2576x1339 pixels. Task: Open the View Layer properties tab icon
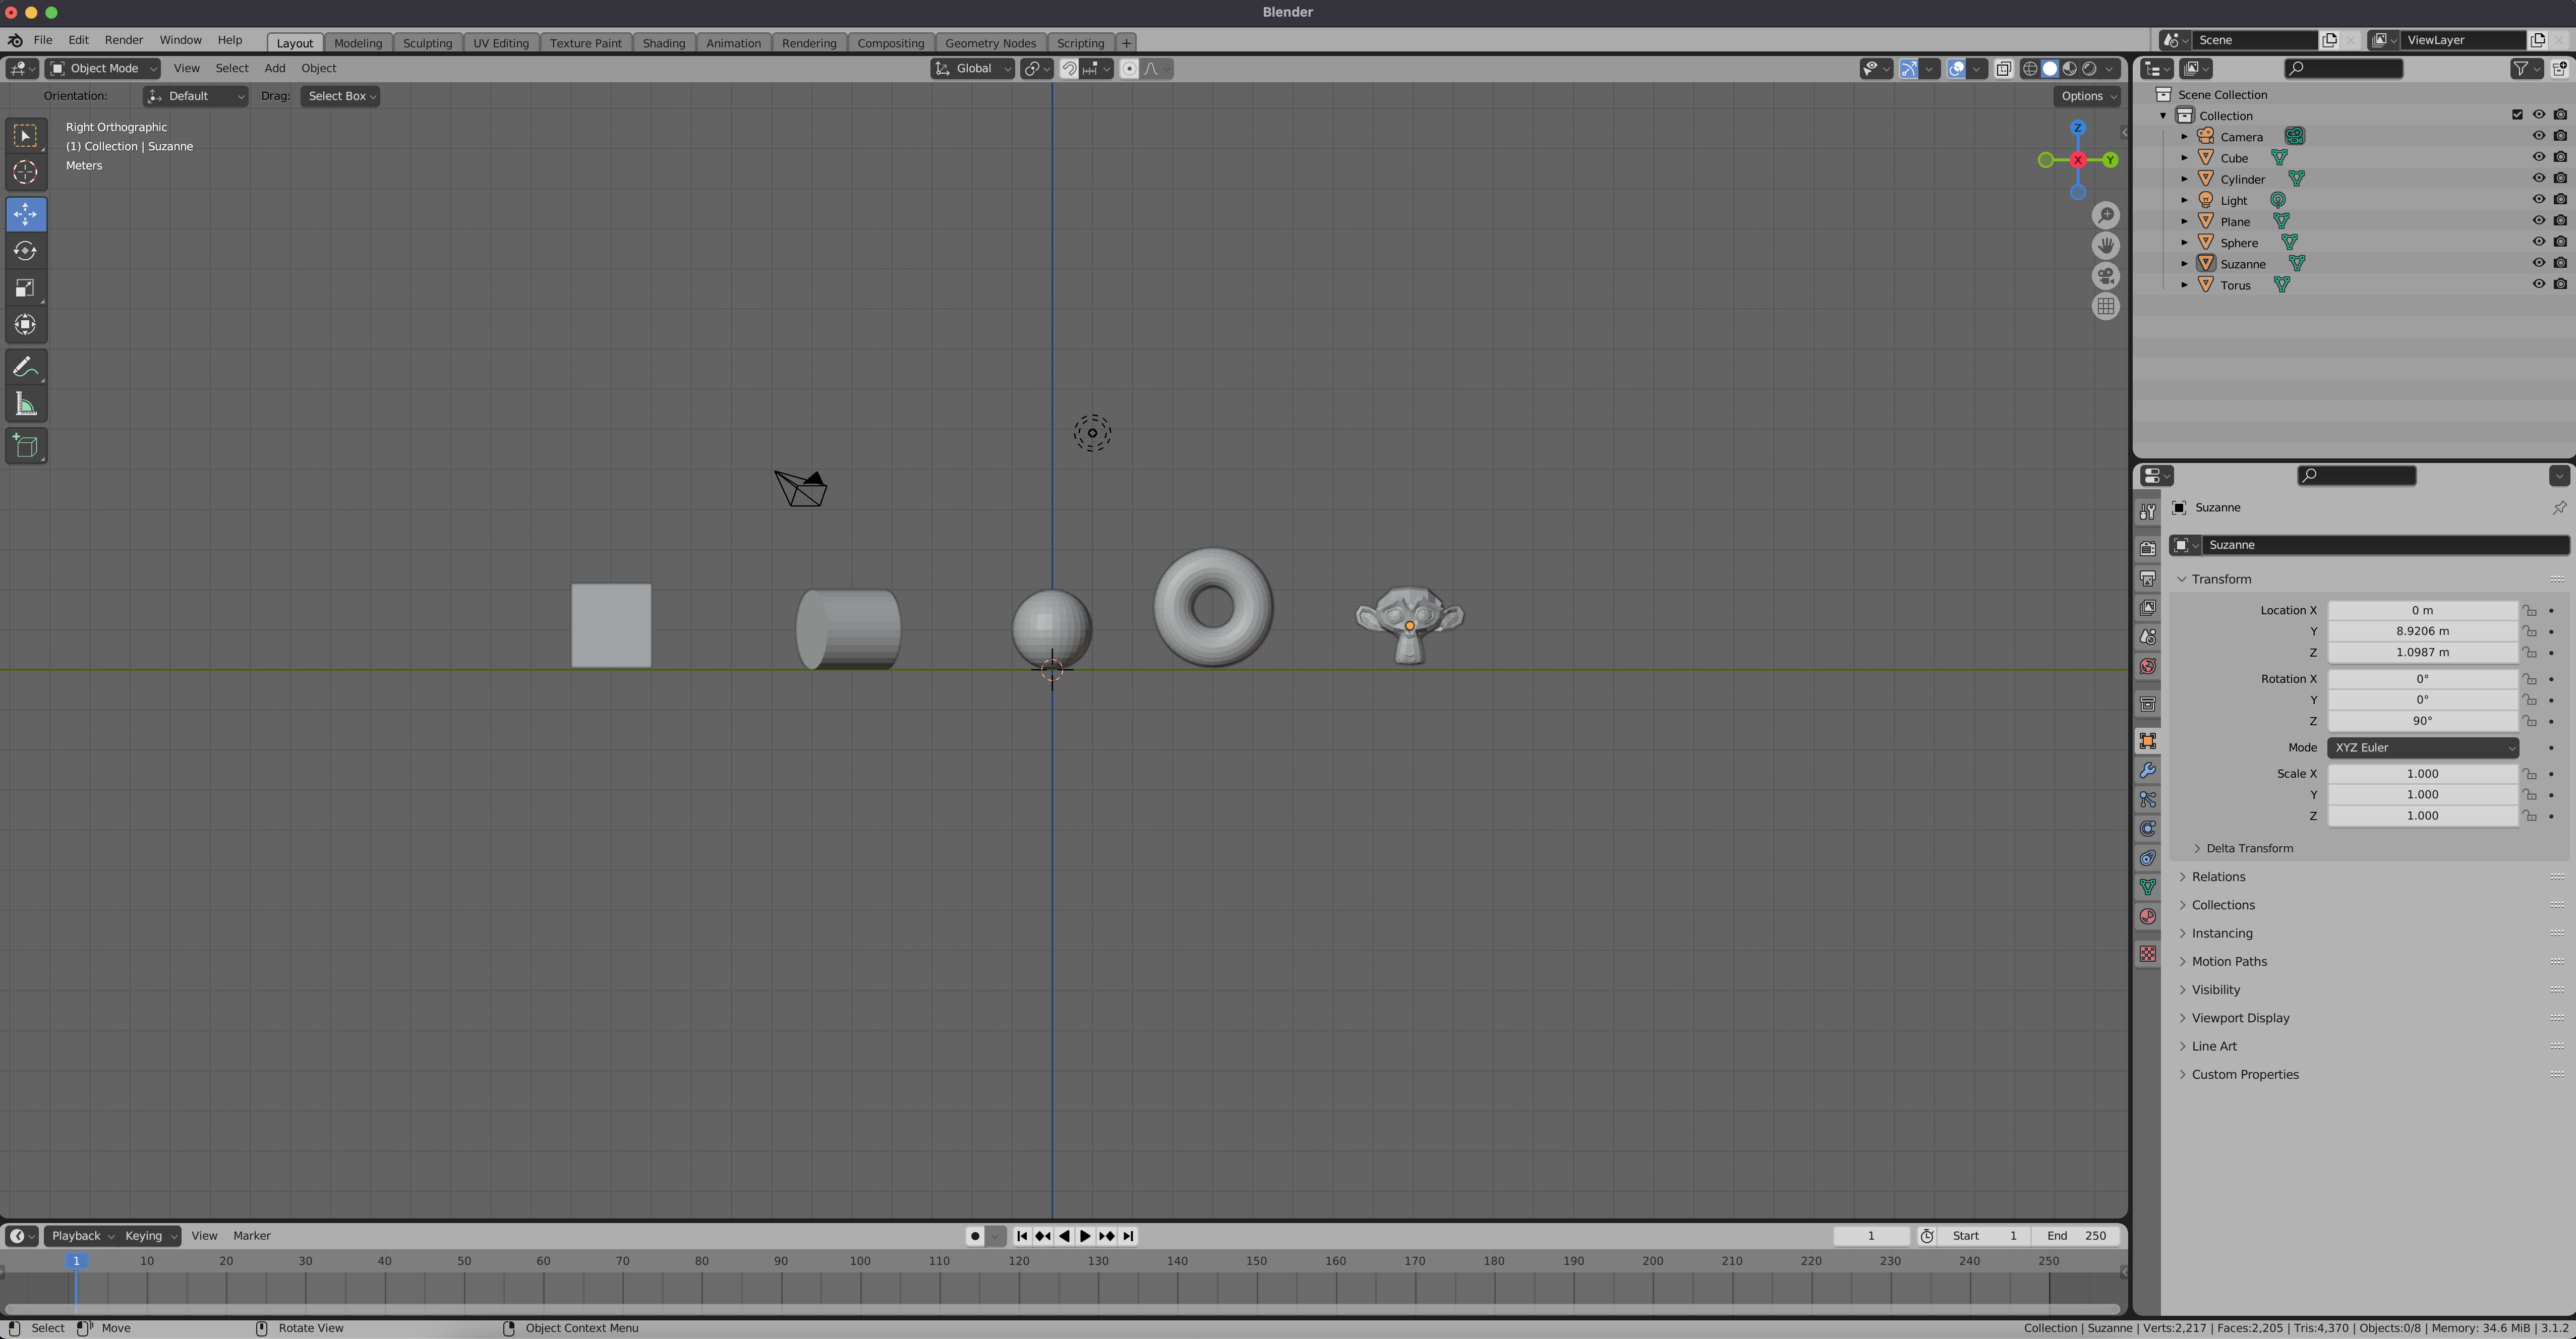coord(2148,607)
